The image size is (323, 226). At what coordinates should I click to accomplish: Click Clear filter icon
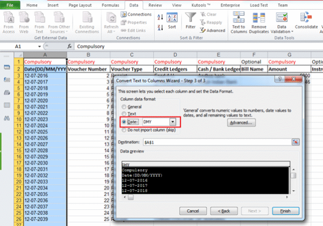[208, 14]
